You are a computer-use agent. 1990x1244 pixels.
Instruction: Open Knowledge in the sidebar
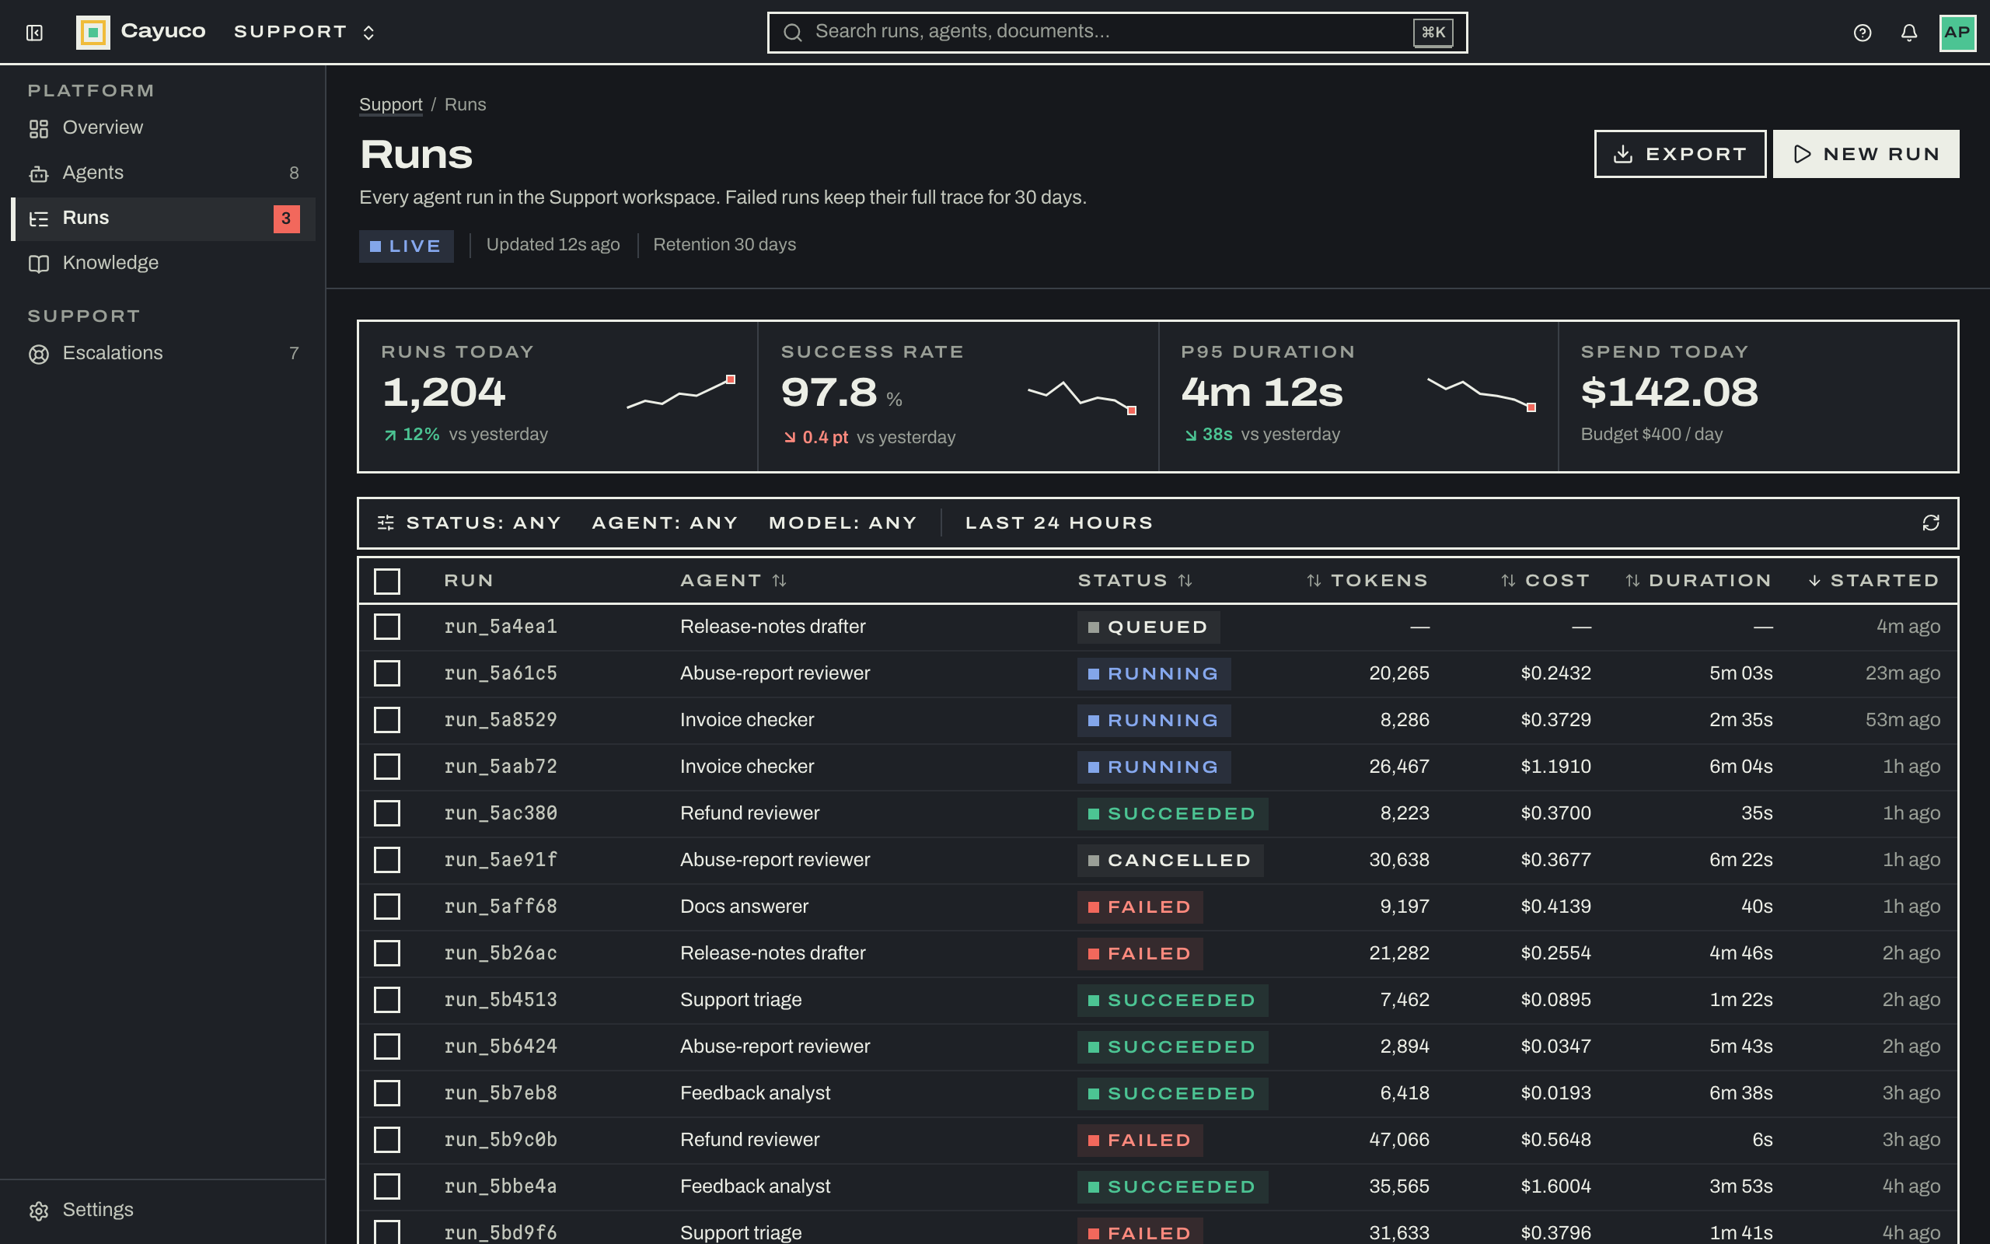click(x=162, y=264)
